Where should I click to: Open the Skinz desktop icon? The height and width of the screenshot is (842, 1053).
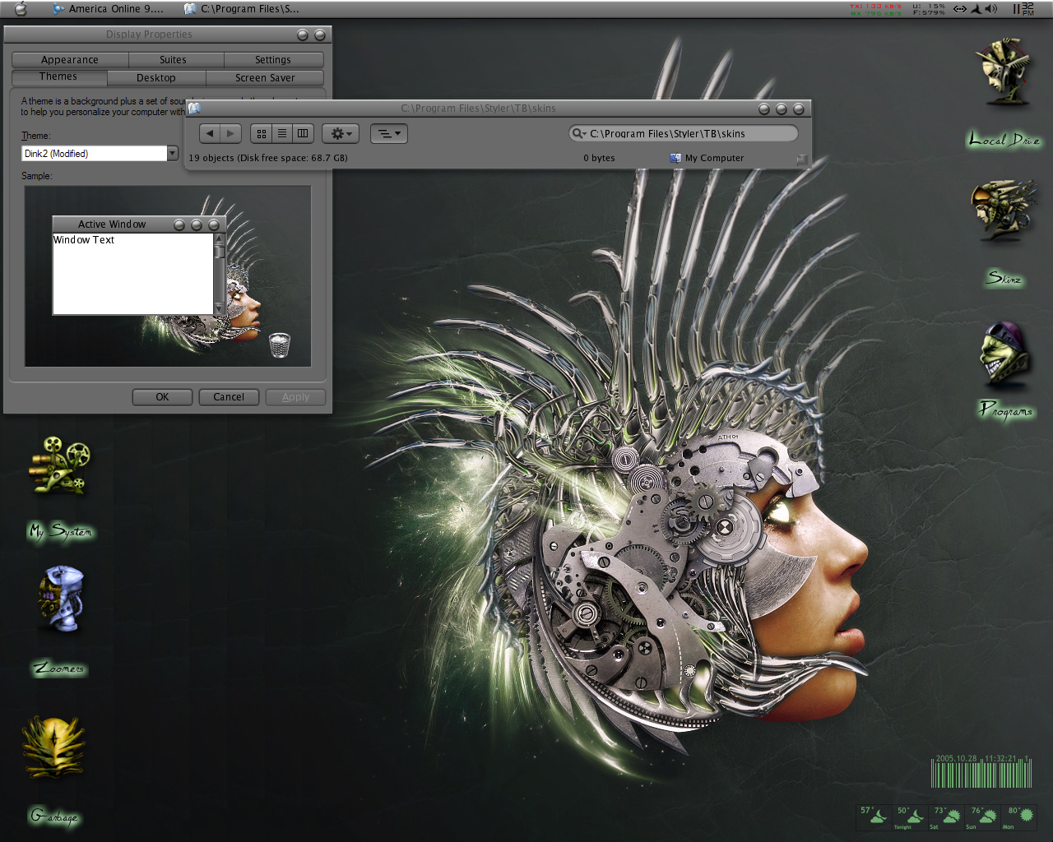tap(1003, 209)
